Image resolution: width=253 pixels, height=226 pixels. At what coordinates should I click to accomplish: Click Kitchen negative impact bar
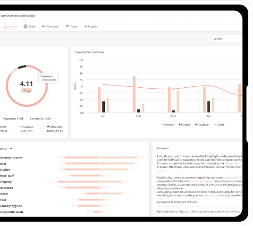82,169
